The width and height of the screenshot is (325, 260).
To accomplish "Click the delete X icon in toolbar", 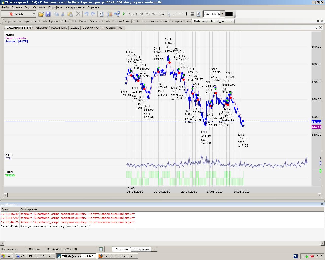I will tap(78, 14).
